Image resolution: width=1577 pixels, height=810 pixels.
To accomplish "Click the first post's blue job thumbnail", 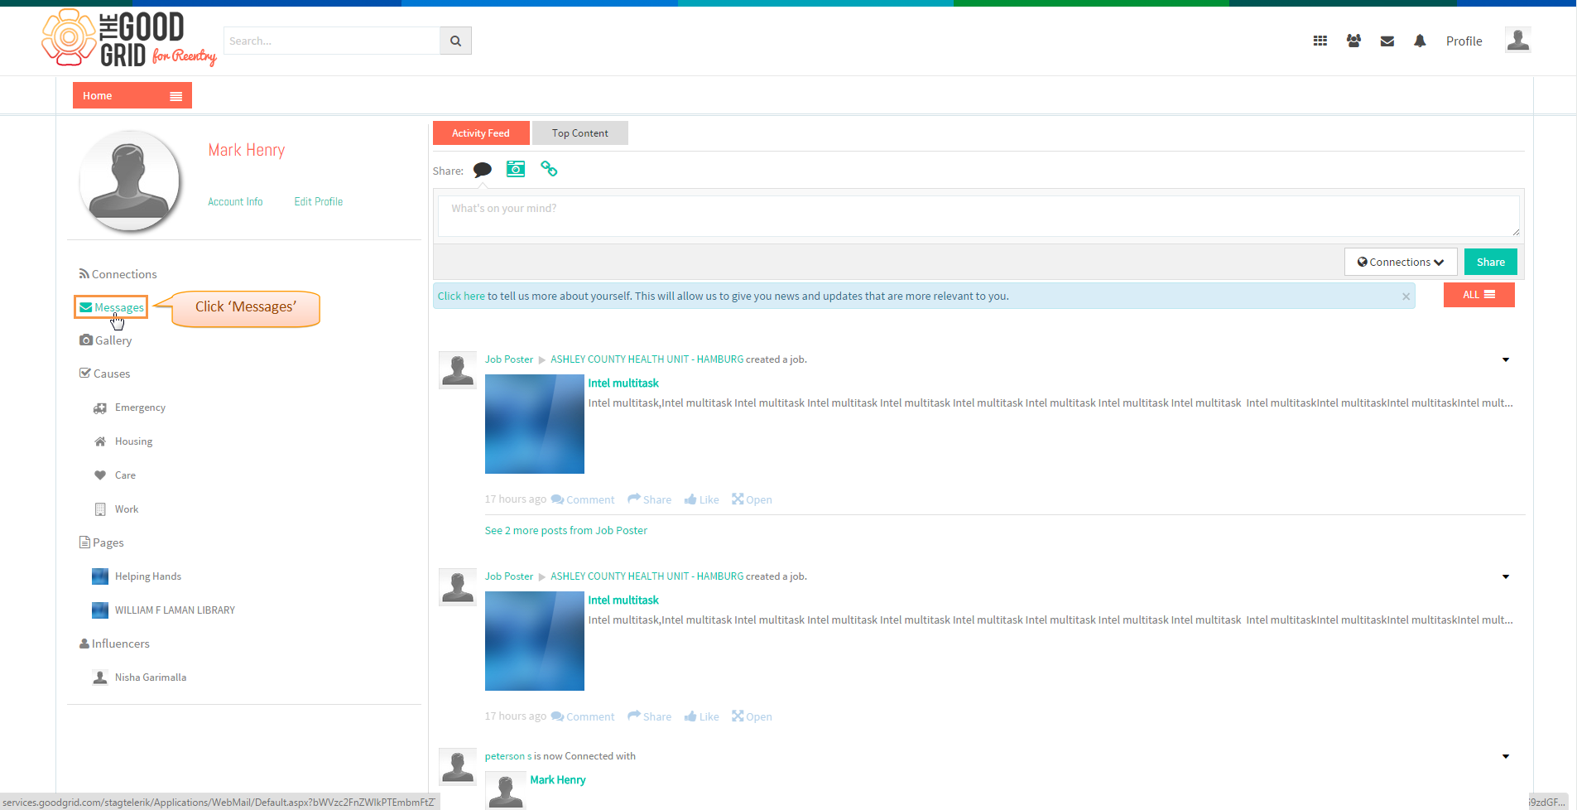I will (x=534, y=424).
